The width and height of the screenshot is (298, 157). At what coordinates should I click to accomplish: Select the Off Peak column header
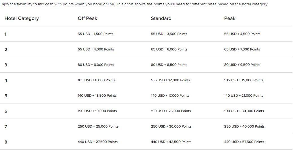(87, 18)
